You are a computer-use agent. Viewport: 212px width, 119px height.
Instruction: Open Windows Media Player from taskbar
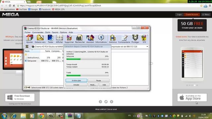(x=32, y=116)
